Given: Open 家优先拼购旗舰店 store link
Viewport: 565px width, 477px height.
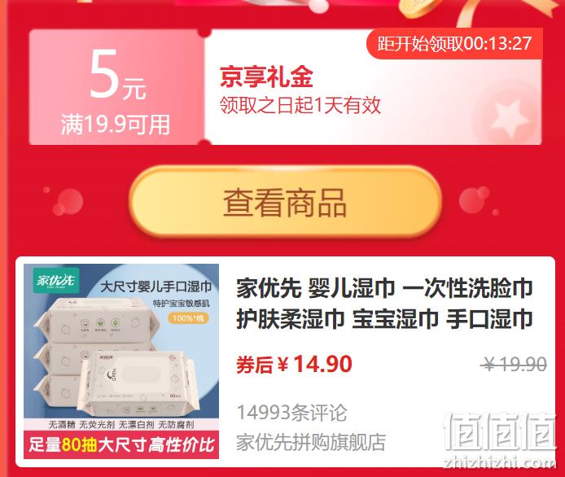Looking at the screenshot, I should click(x=311, y=442).
